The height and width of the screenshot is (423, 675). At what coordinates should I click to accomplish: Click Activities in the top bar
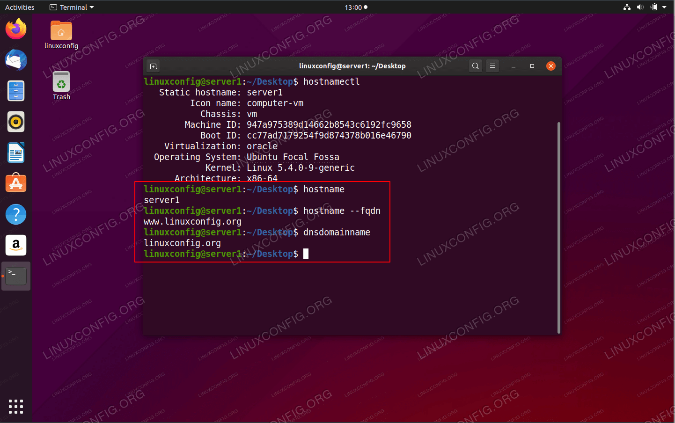pos(19,7)
